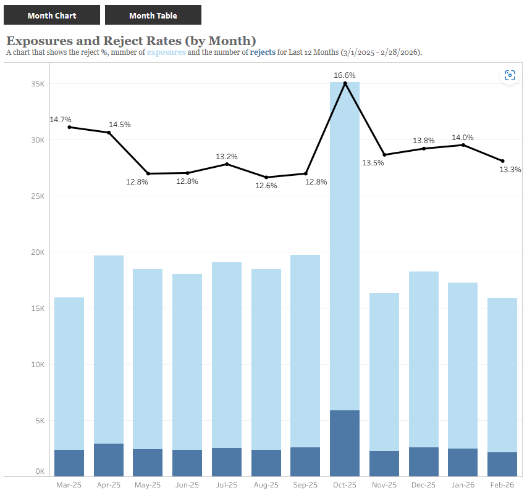Screen dimensions: 527x493
Task: Click the 13.3% reject rate label
Action: (x=510, y=169)
